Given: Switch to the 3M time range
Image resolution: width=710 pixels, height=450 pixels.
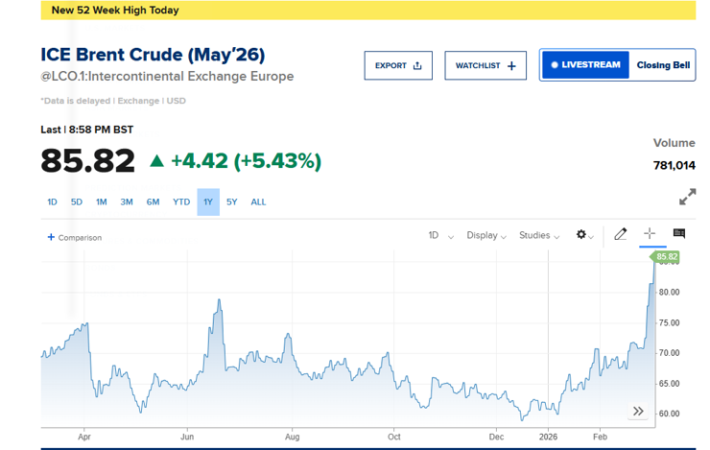Looking at the screenshot, I should click(127, 202).
